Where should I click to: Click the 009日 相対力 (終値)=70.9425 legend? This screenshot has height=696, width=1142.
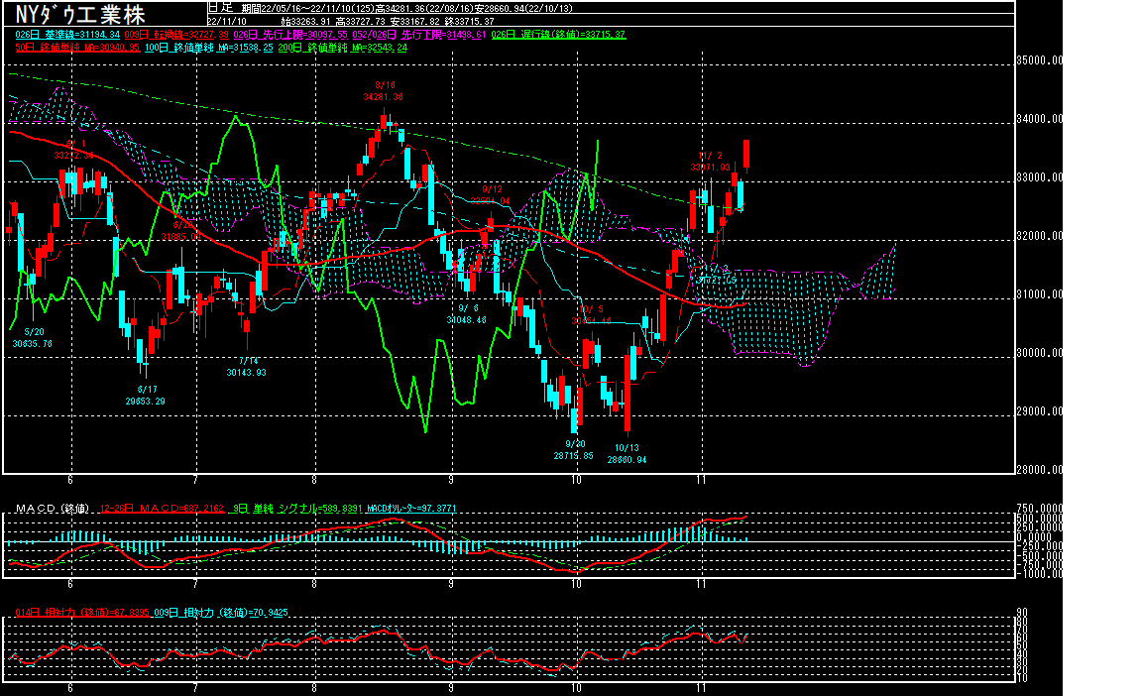pos(221,613)
